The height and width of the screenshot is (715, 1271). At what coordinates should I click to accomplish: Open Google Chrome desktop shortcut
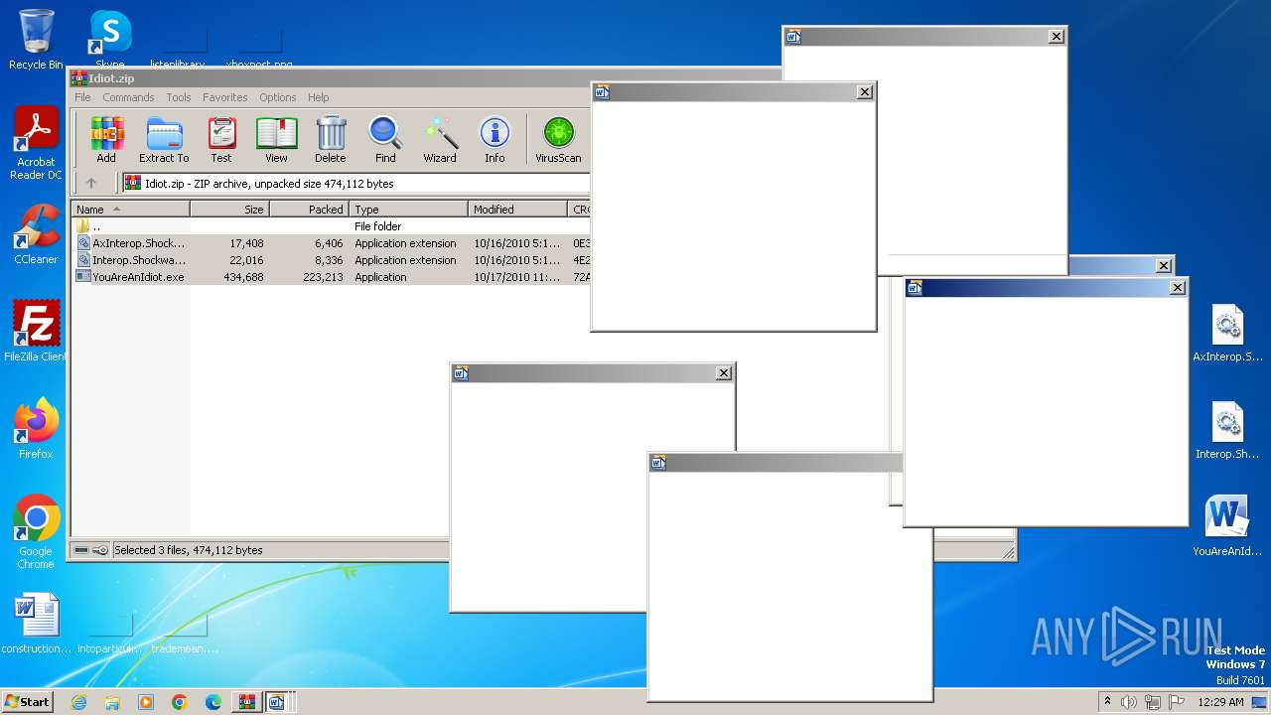pyautogui.click(x=36, y=533)
